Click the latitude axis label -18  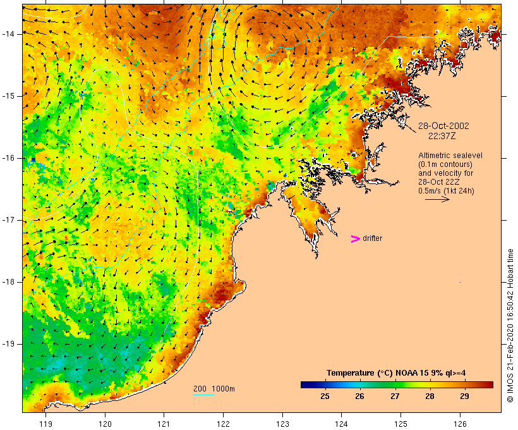click(x=8, y=282)
